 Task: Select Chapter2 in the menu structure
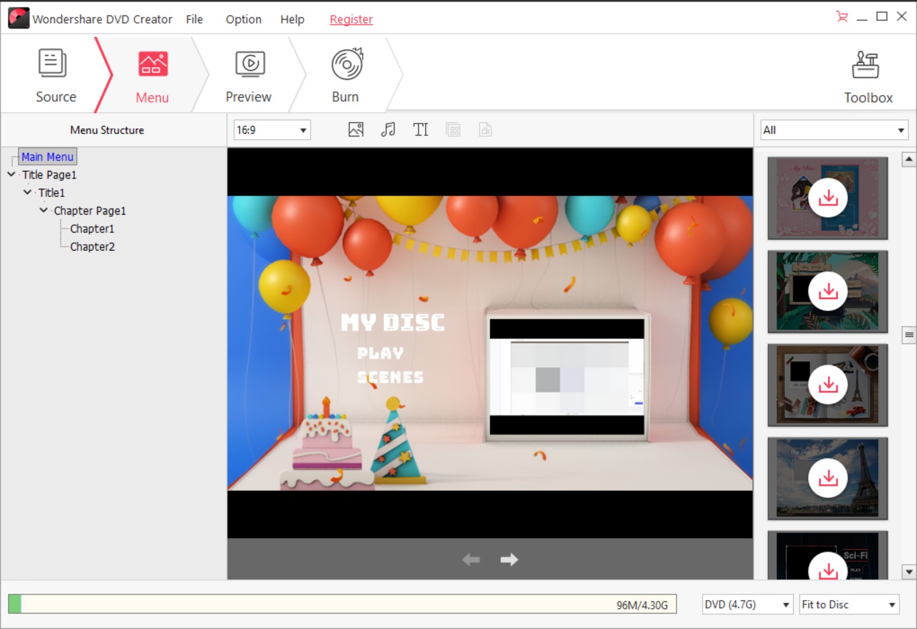click(x=92, y=246)
